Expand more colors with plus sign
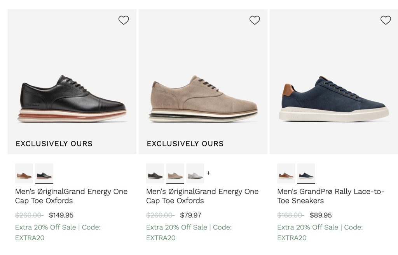Screen dimensions: 398x255 click(208, 173)
